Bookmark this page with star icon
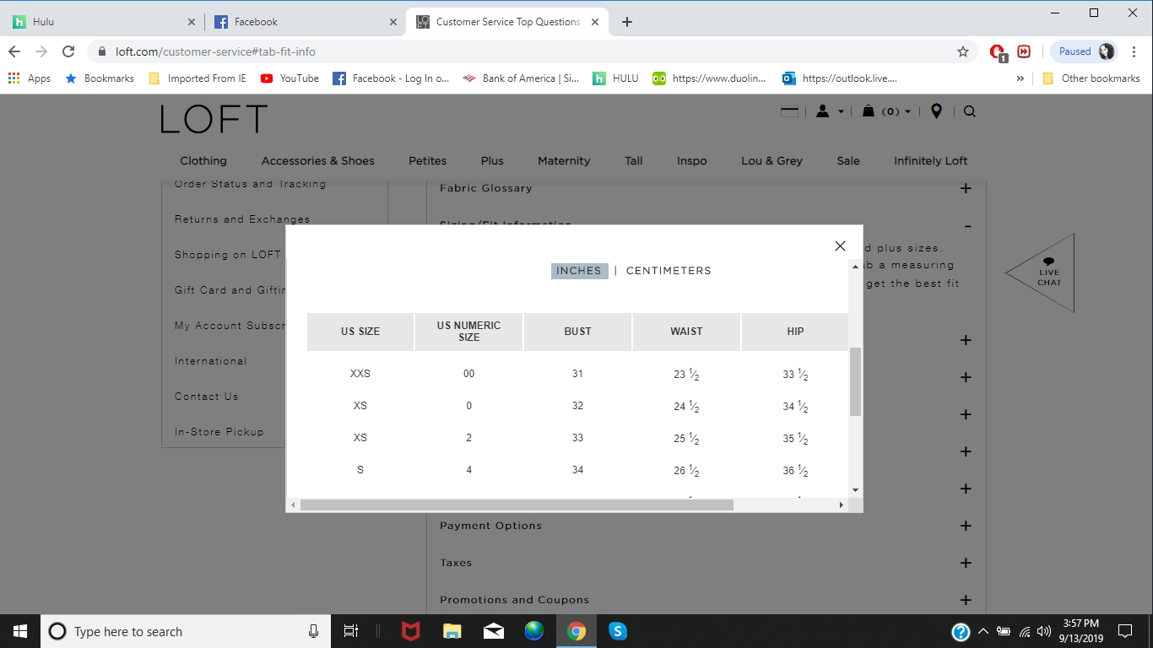1153x648 pixels. 963,51
